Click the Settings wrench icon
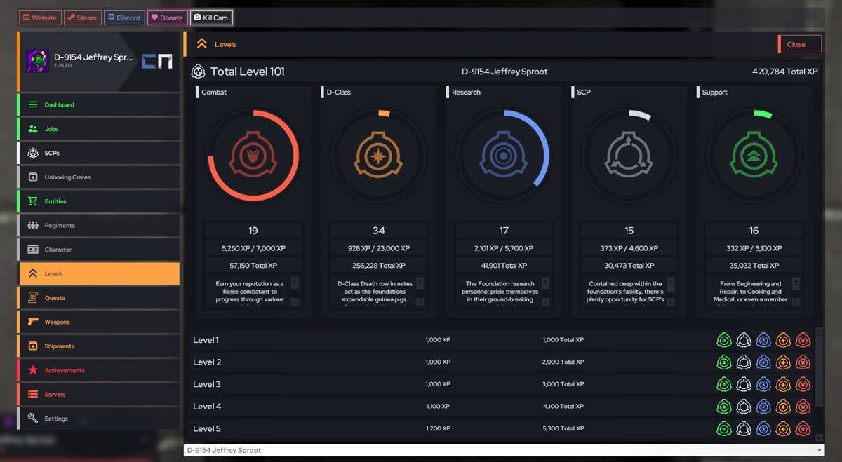842x462 pixels. tap(32, 418)
